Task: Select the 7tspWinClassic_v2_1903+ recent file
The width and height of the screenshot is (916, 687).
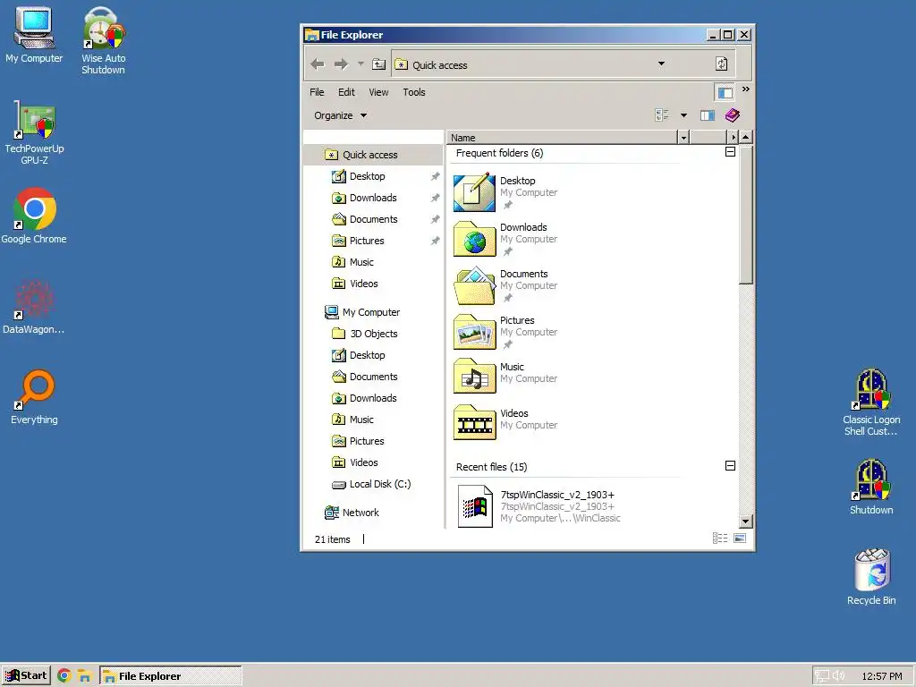Action: tap(540, 506)
